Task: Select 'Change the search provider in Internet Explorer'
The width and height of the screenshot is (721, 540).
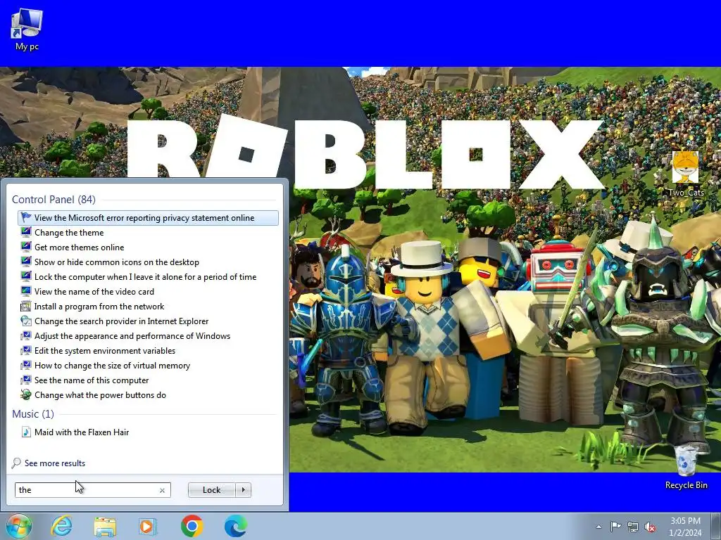Action: (121, 321)
